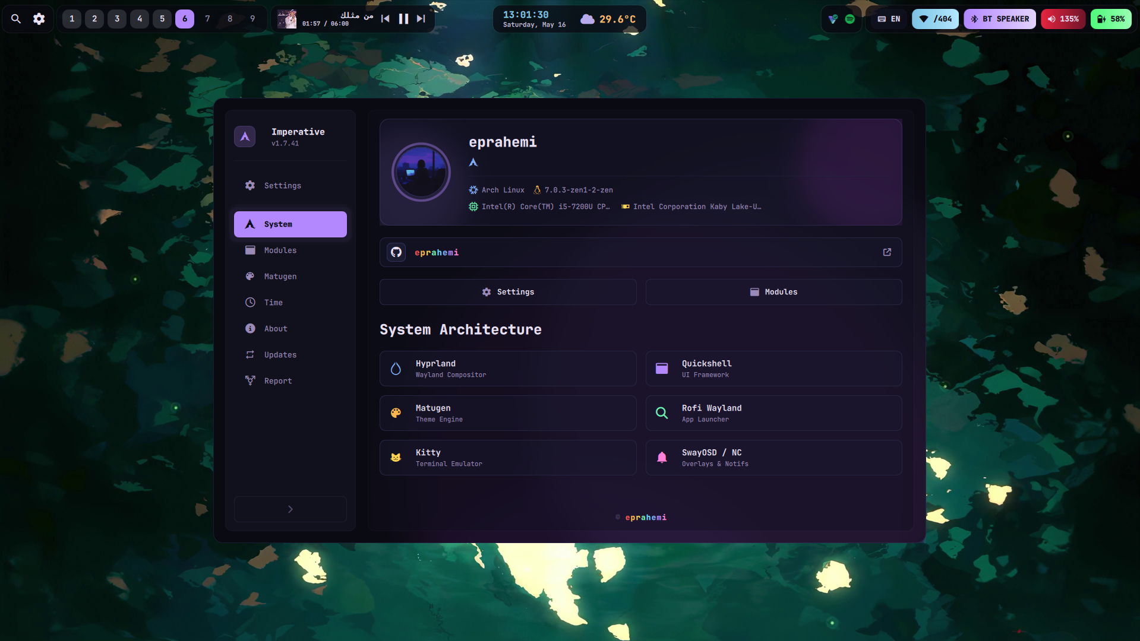Open Time in the sidebar
This screenshot has height=641, width=1140.
click(290, 303)
